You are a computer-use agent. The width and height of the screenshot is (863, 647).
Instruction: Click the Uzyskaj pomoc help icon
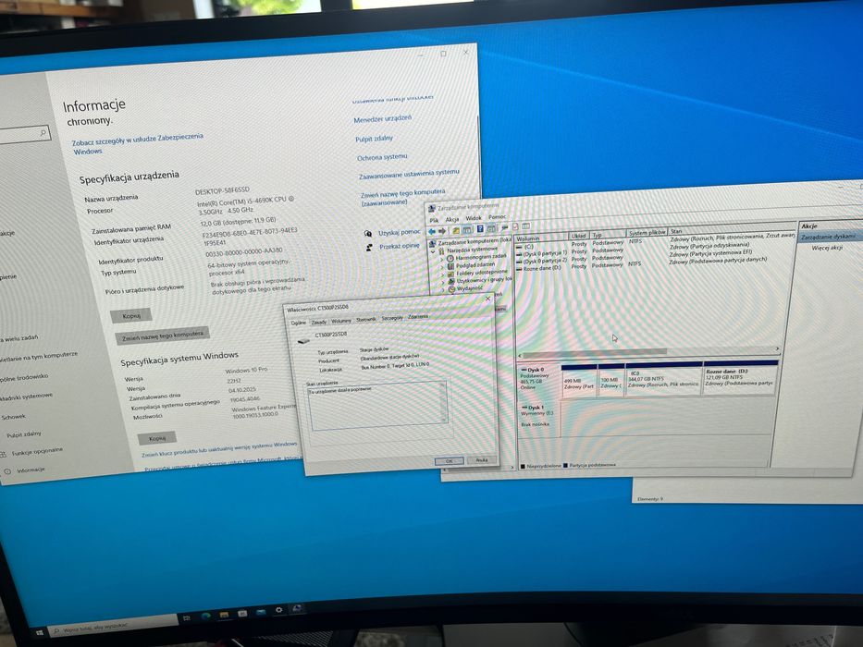pyautogui.click(x=368, y=234)
